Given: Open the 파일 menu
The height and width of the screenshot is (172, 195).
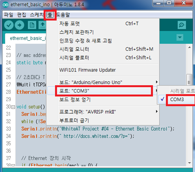Looking at the screenshot, I should (9, 15).
